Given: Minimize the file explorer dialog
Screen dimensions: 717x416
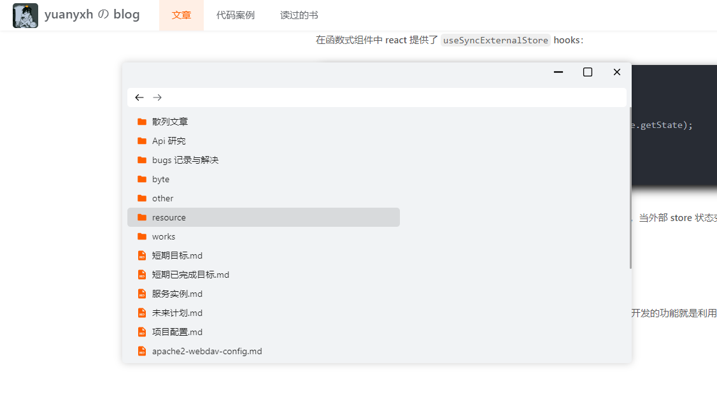Looking at the screenshot, I should click(558, 73).
